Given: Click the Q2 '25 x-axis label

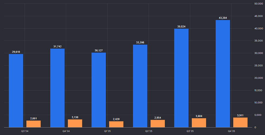Looking at the screenshot, I should [149, 131].
